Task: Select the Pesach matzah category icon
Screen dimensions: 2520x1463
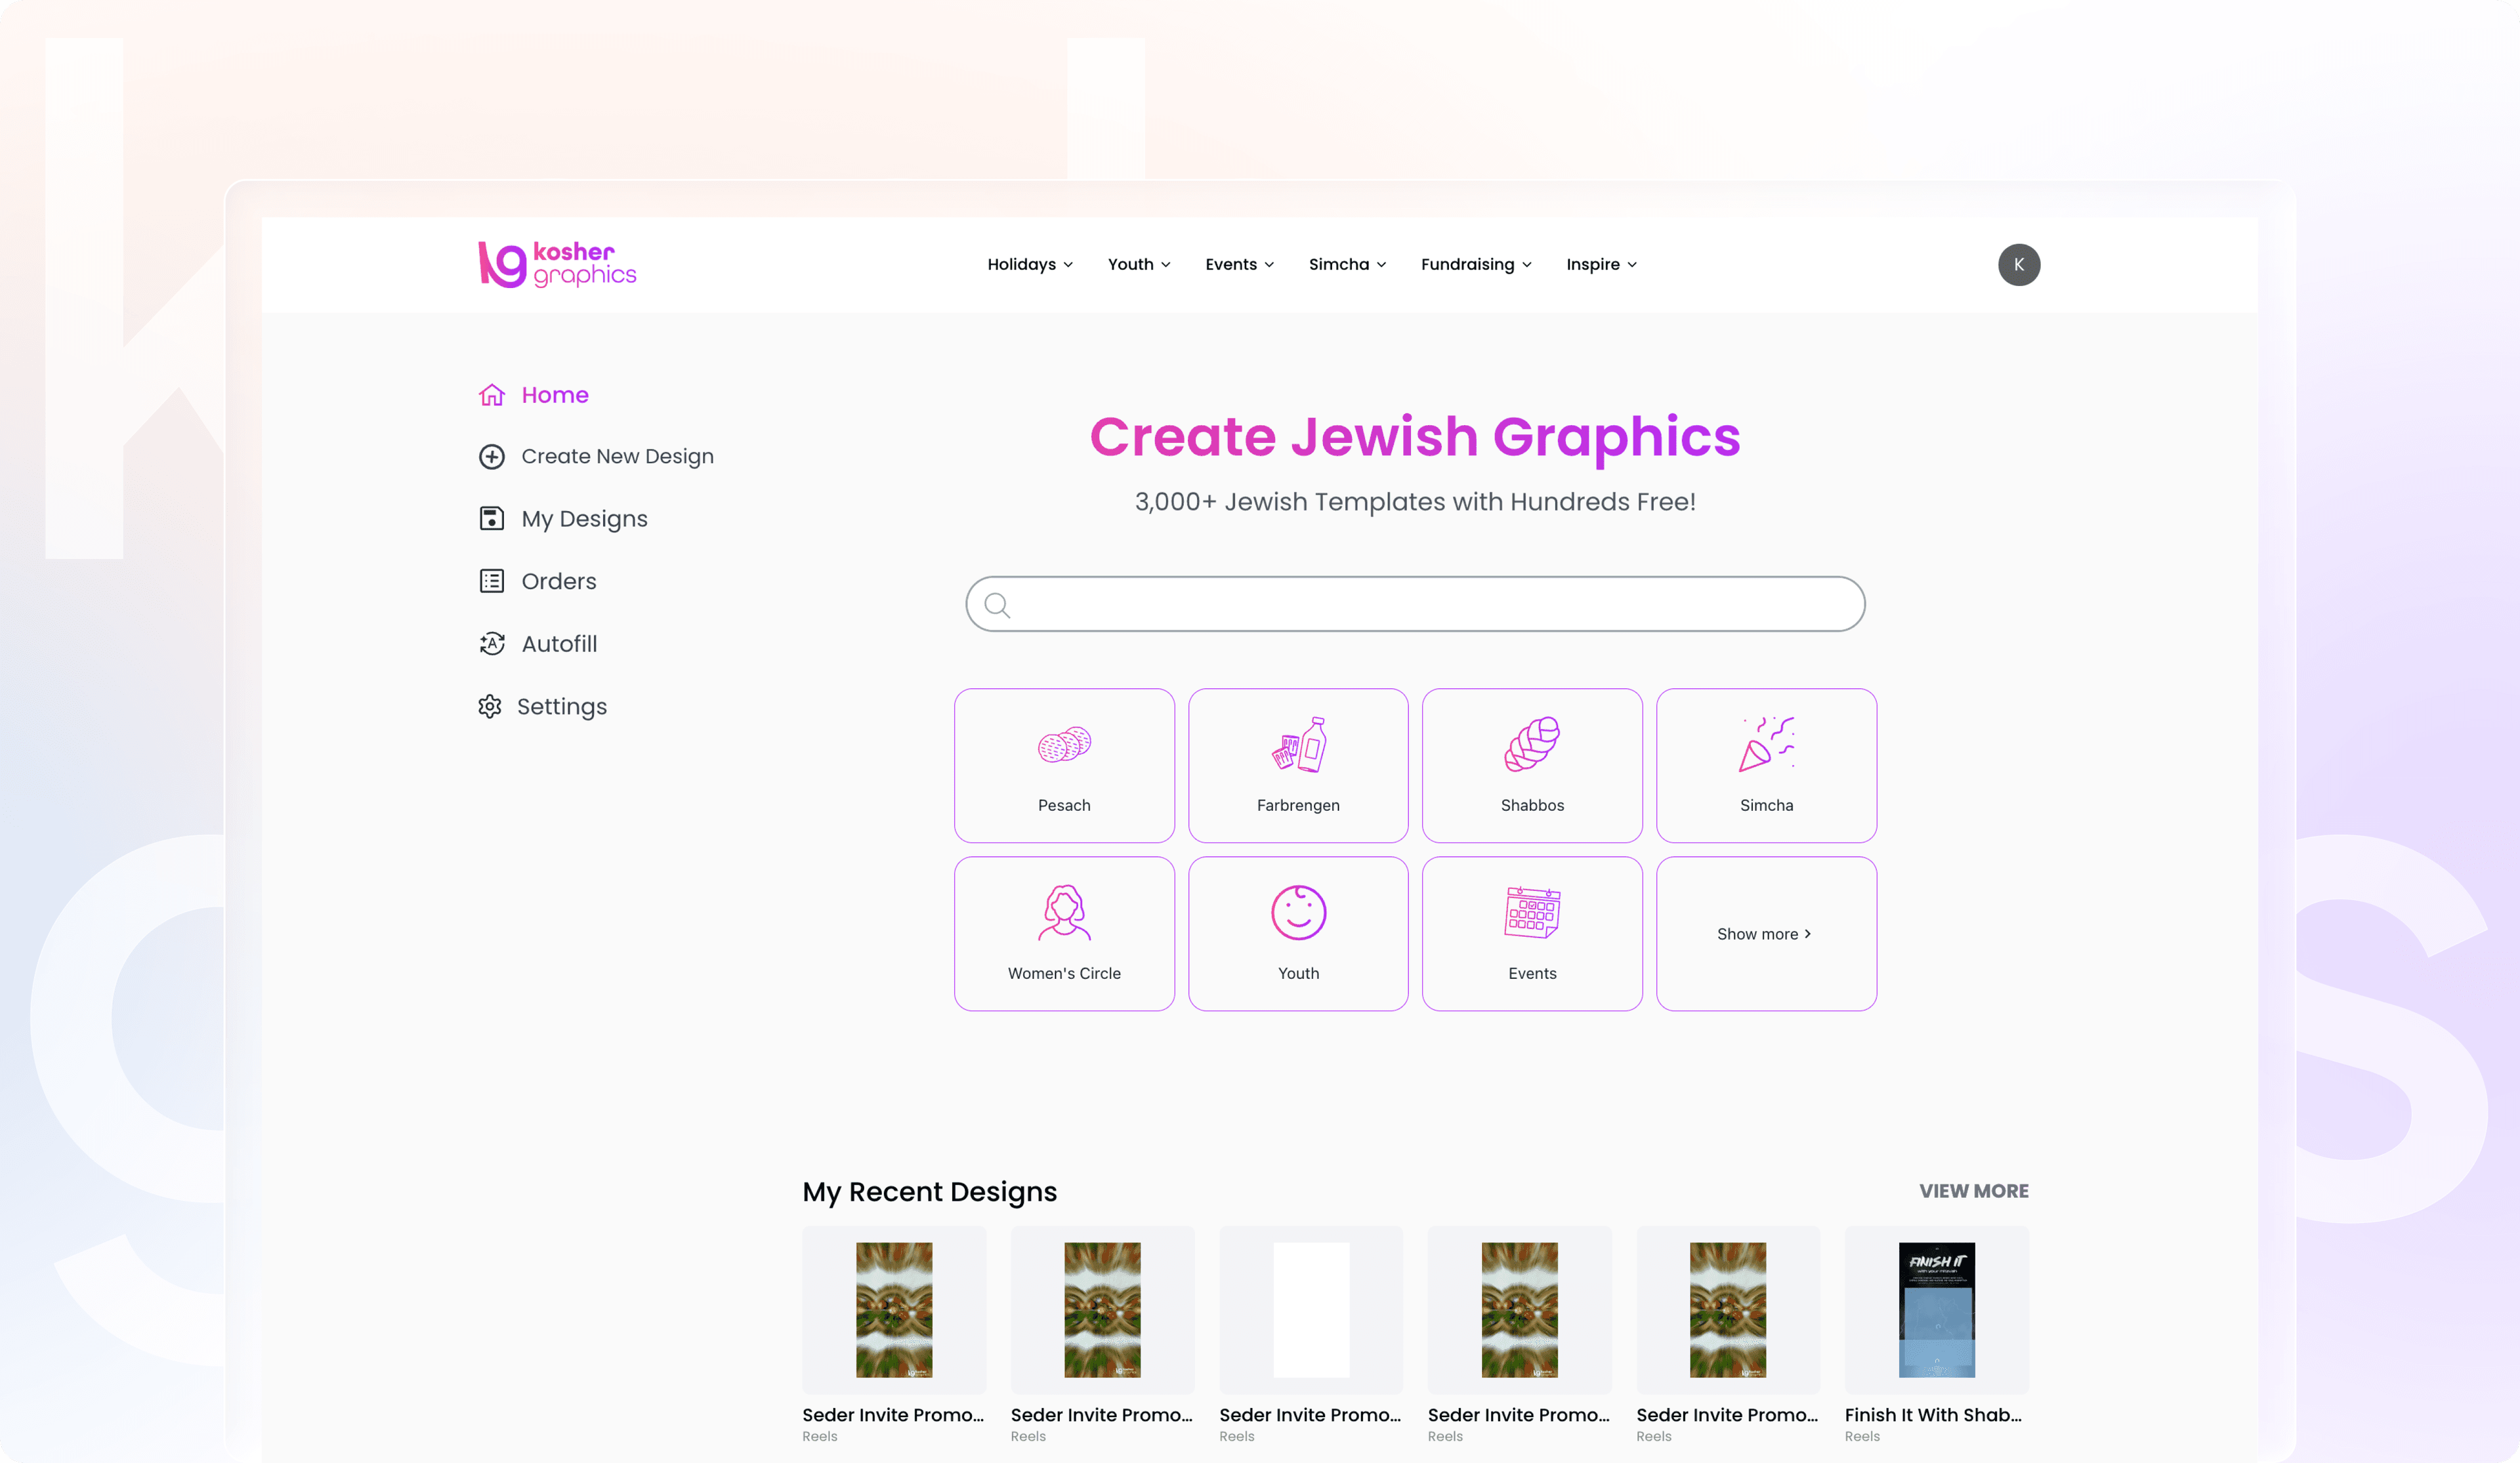Action: coord(1063,745)
